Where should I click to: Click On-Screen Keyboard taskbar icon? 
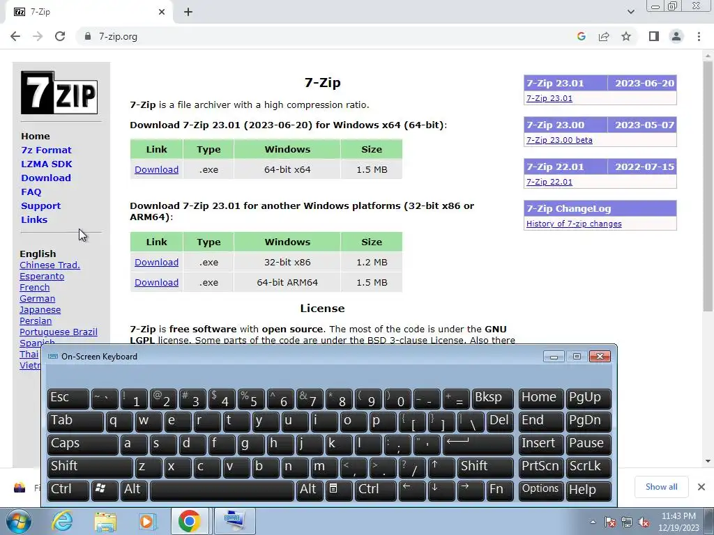tap(234, 521)
